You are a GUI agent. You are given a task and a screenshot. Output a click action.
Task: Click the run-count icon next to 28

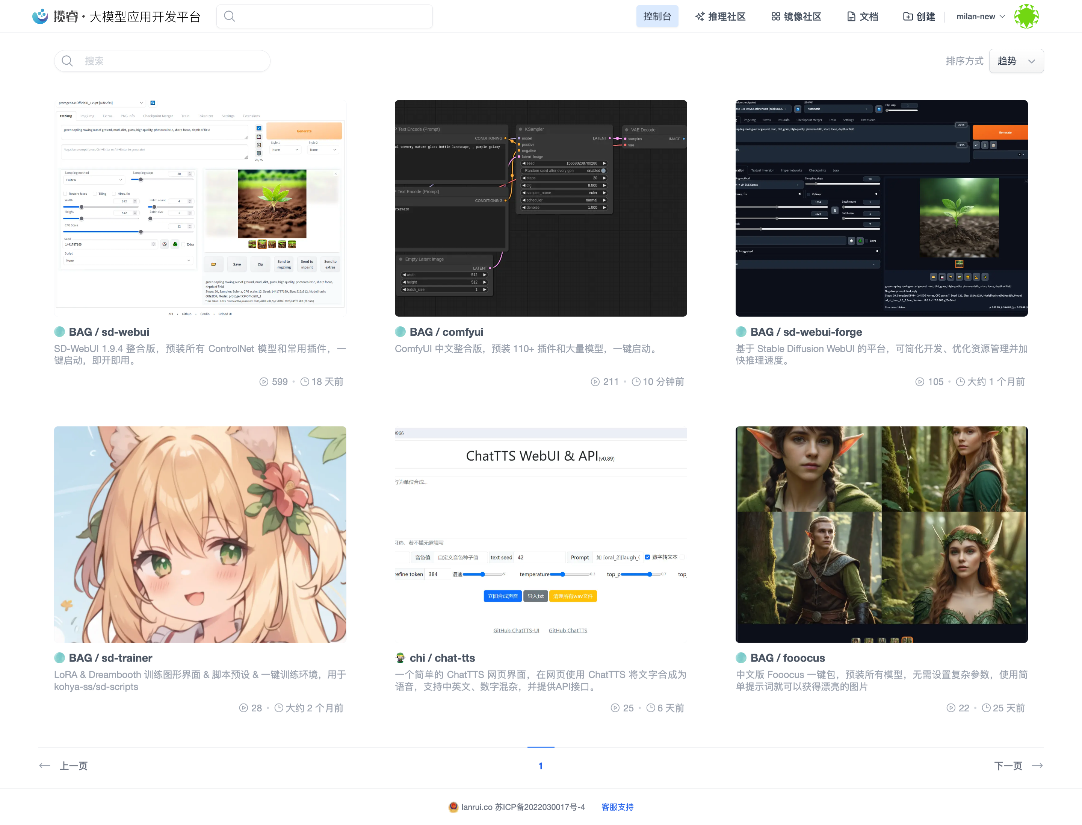pyautogui.click(x=243, y=708)
